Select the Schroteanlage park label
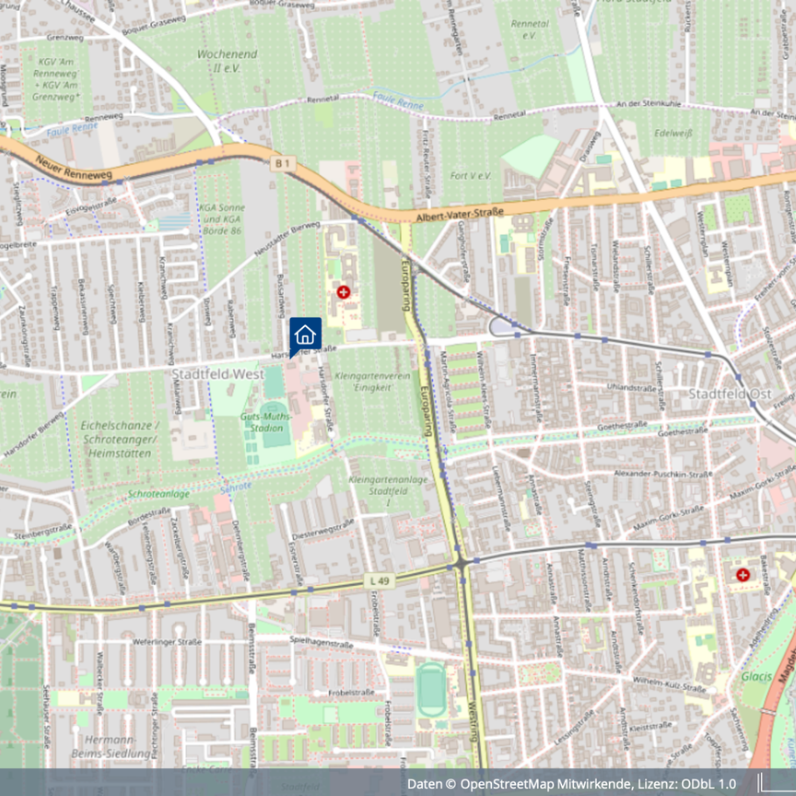 point(158,494)
